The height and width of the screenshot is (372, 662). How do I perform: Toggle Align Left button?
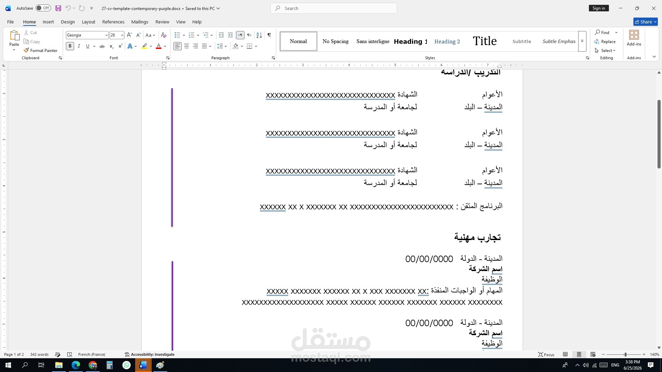coord(177,46)
